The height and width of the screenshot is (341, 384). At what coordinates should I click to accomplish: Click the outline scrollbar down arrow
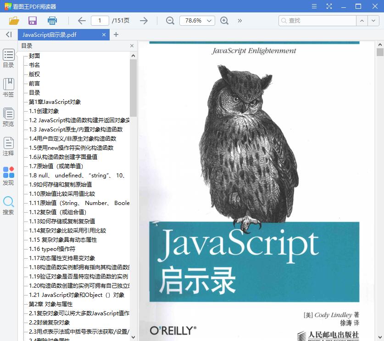point(133,337)
